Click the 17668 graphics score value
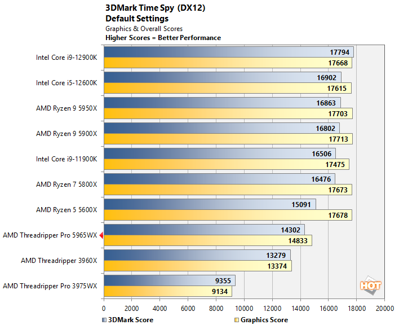This screenshot has width=399, height=325. [338, 63]
